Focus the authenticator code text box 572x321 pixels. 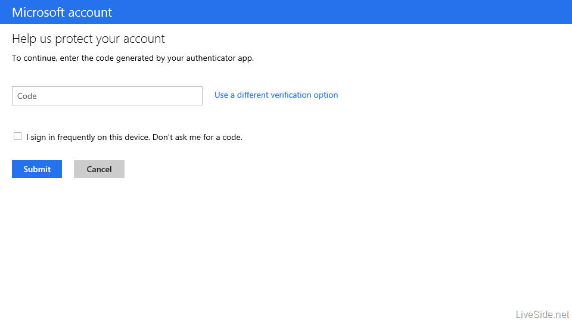tap(107, 96)
